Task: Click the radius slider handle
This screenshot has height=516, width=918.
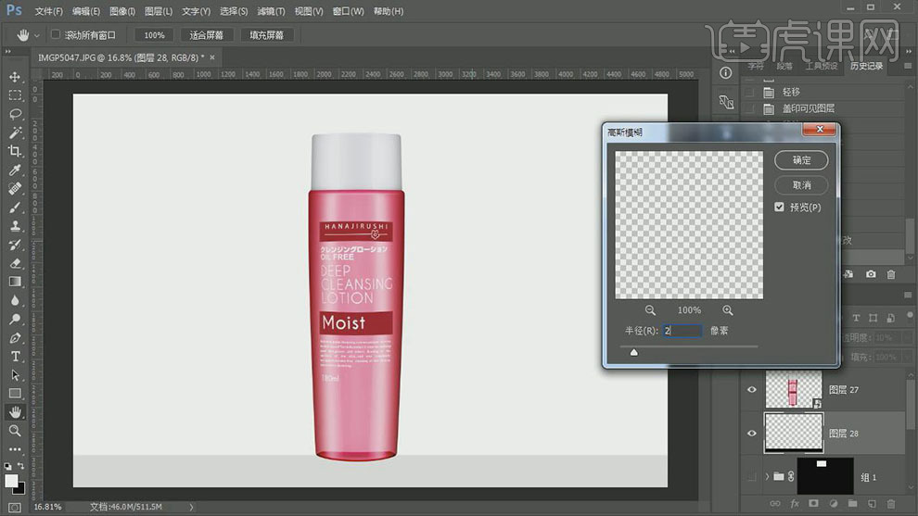Action: [634, 352]
